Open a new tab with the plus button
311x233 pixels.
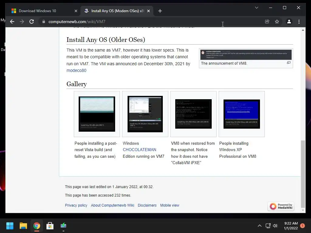(x=160, y=11)
